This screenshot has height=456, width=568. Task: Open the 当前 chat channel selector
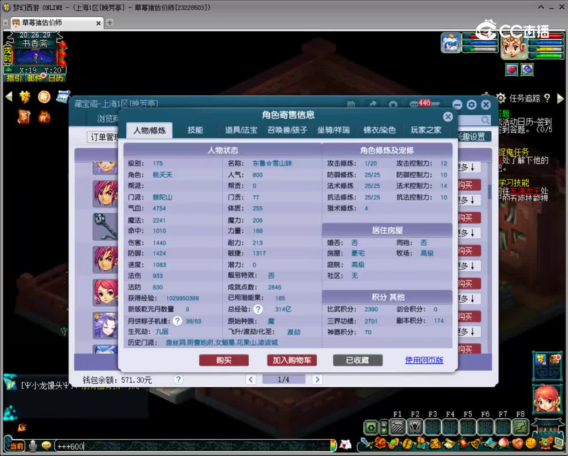16,446
